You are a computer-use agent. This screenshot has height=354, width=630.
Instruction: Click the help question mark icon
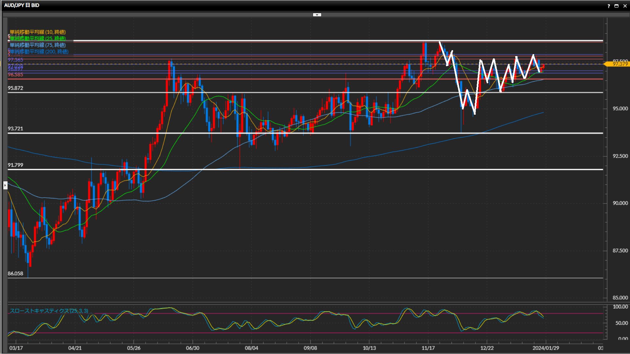609,6
